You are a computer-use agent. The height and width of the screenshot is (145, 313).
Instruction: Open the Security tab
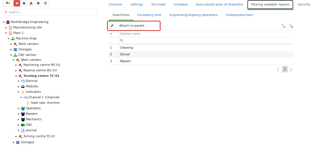pos(304,4)
